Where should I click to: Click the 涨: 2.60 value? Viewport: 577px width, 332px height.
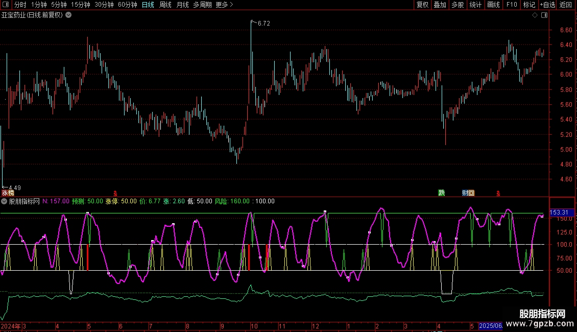pos(174,201)
